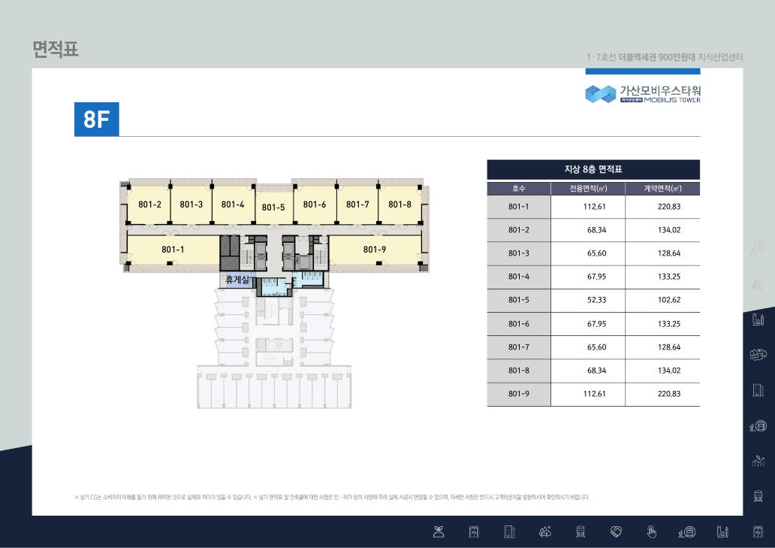775x548 pixels.
Task: Select the faded map icon in right sidebar
Action: click(758, 248)
